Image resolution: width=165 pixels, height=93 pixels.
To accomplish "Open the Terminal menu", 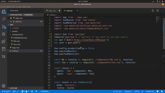I will point(24,7).
